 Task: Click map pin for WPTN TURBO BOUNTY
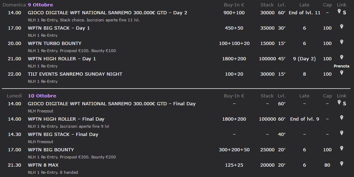(x=342, y=42)
